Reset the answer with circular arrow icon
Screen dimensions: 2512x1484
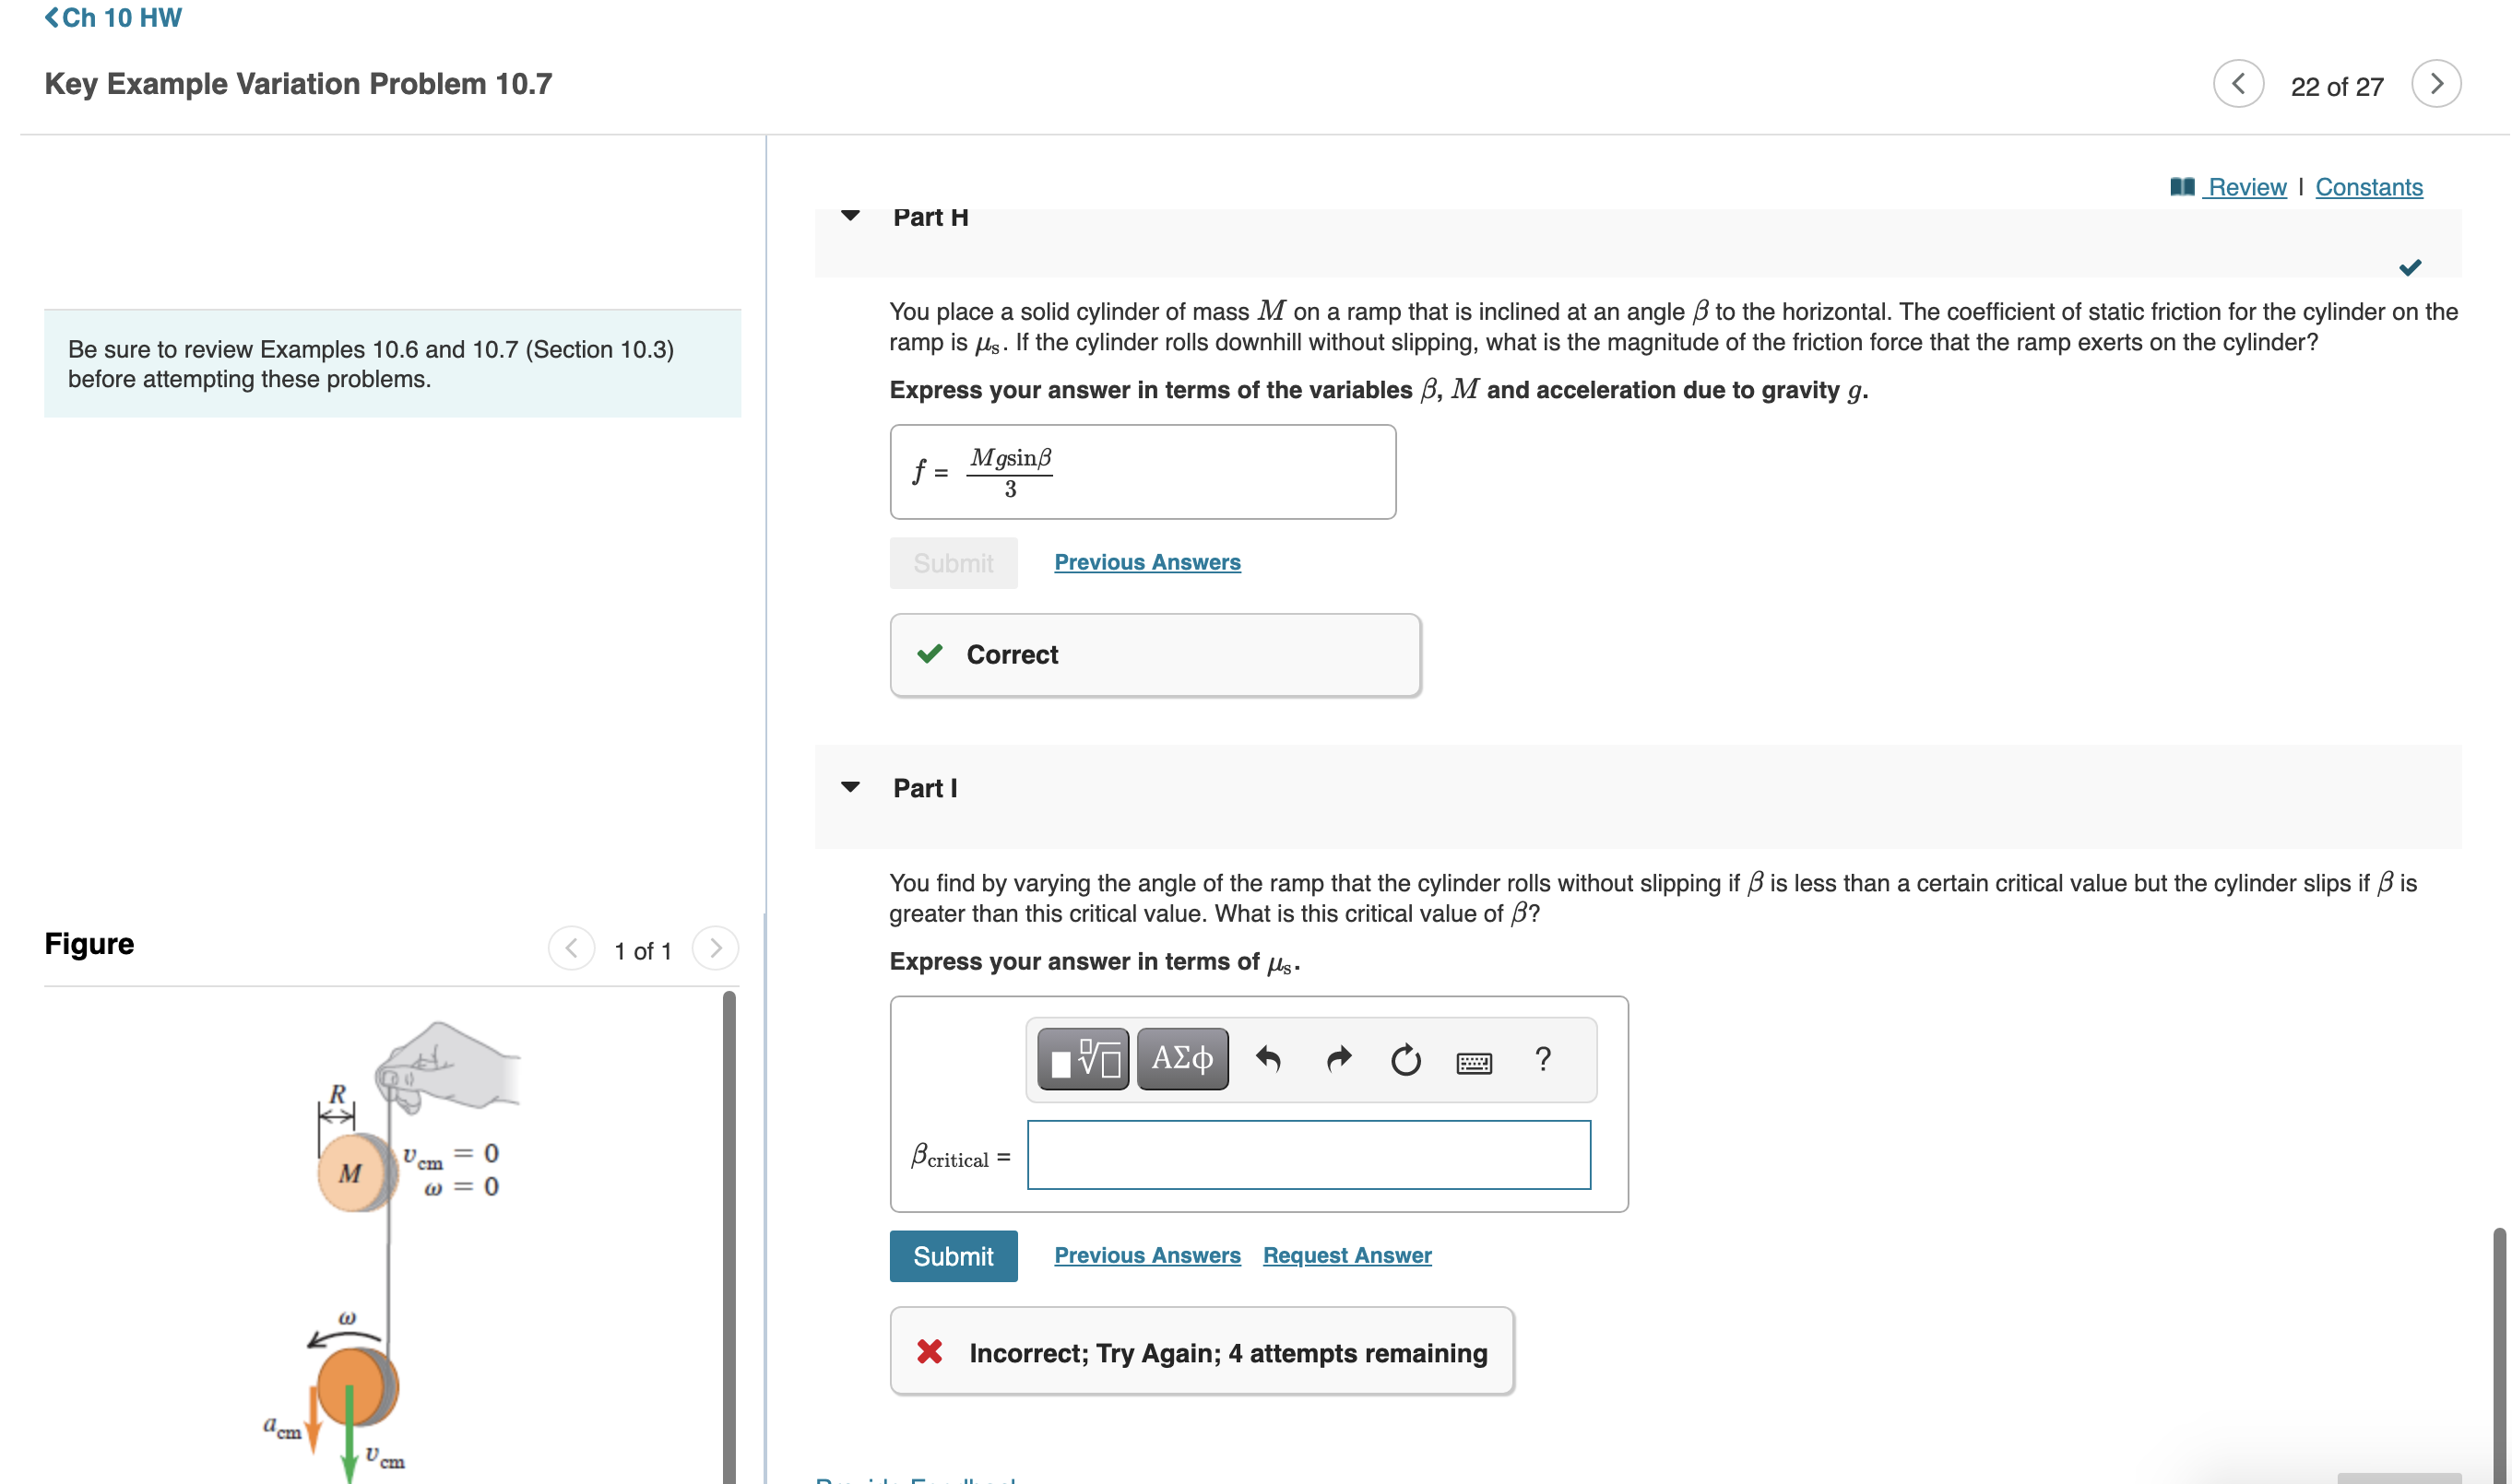[1404, 1058]
